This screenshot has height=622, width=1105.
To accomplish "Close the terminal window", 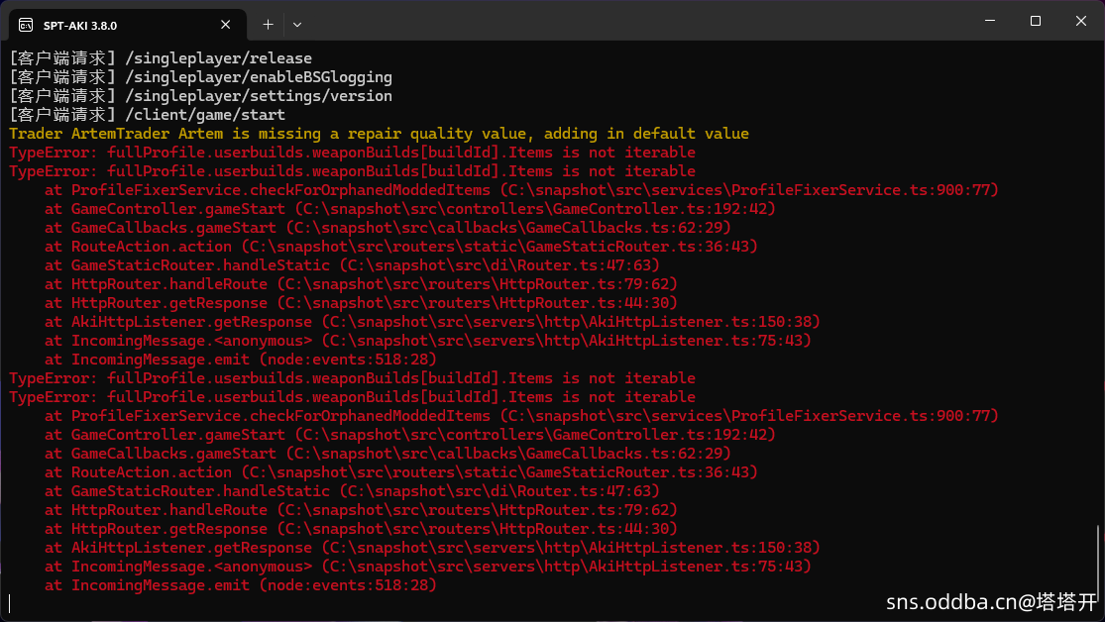I will [1080, 21].
